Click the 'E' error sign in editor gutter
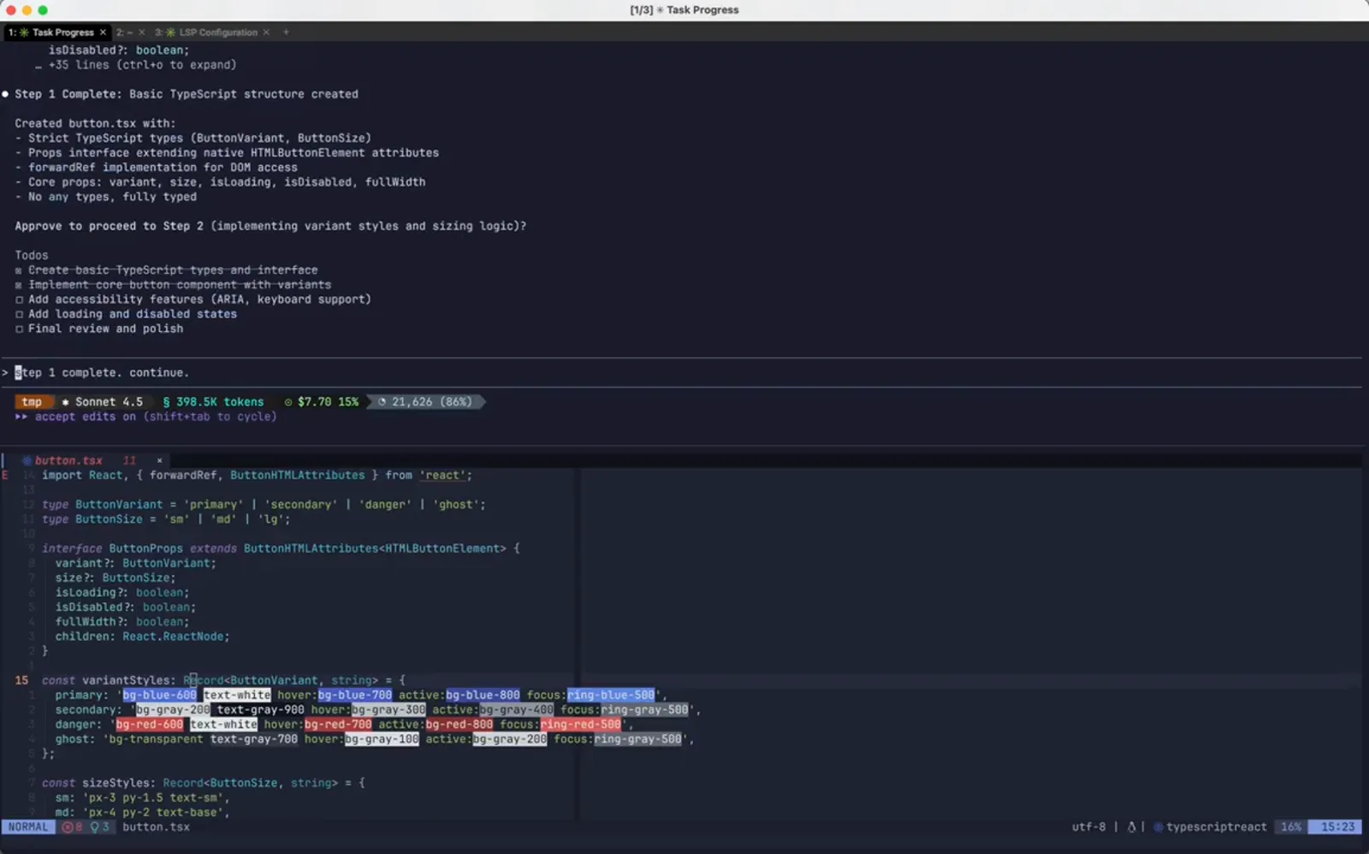This screenshot has width=1369, height=854. coord(5,476)
